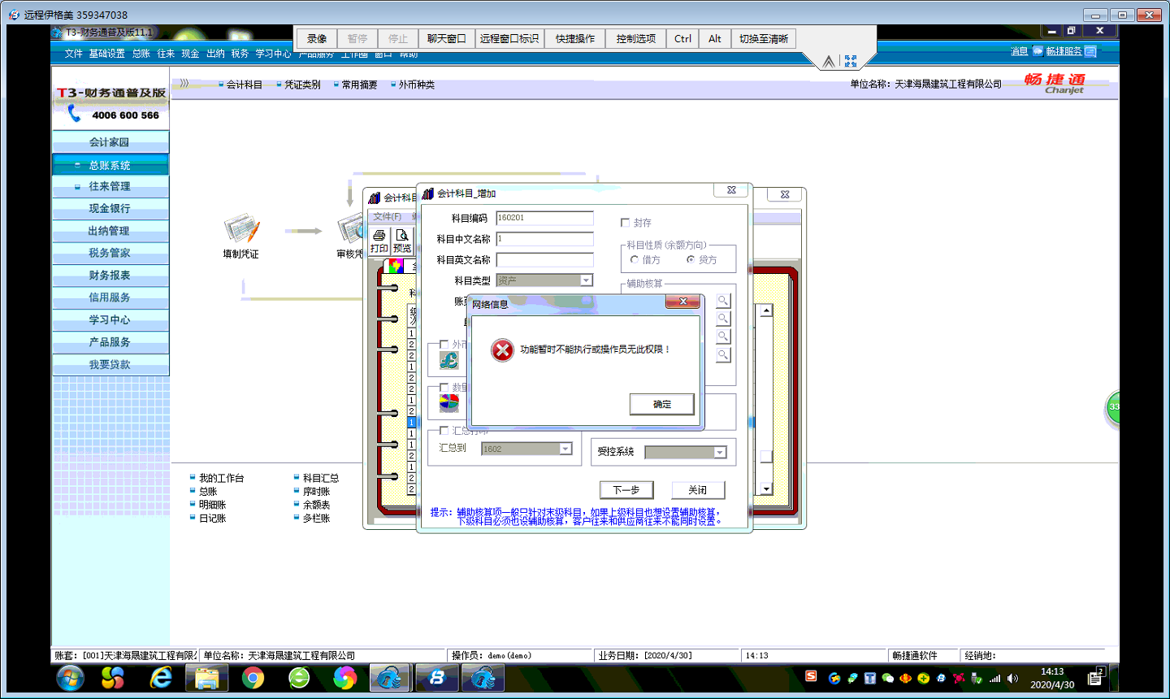The height and width of the screenshot is (699, 1170).
Task: Open the 汇总到 1602 dropdown
Action: click(x=565, y=449)
